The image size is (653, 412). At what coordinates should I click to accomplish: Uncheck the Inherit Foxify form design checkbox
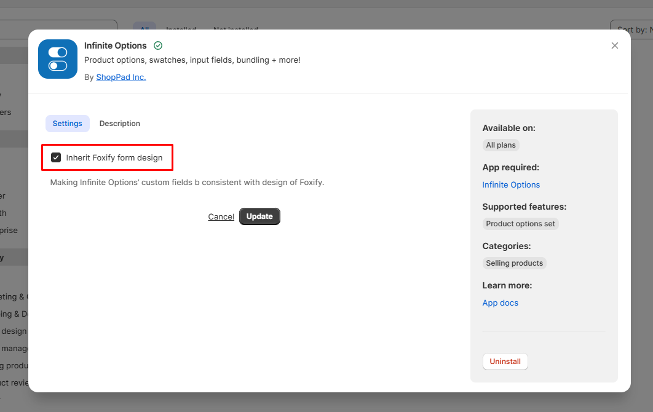tap(57, 158)
